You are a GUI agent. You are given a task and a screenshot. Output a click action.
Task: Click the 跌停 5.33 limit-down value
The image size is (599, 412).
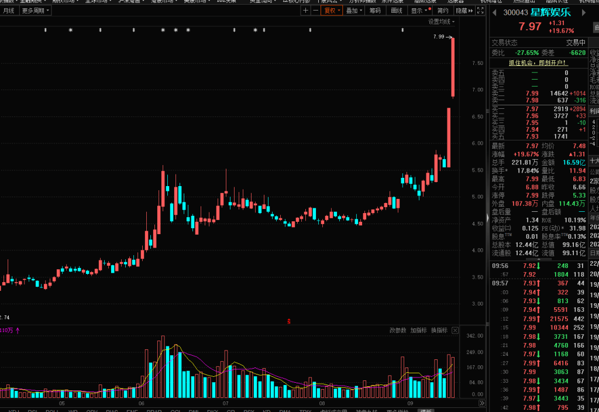click(579, 195)
